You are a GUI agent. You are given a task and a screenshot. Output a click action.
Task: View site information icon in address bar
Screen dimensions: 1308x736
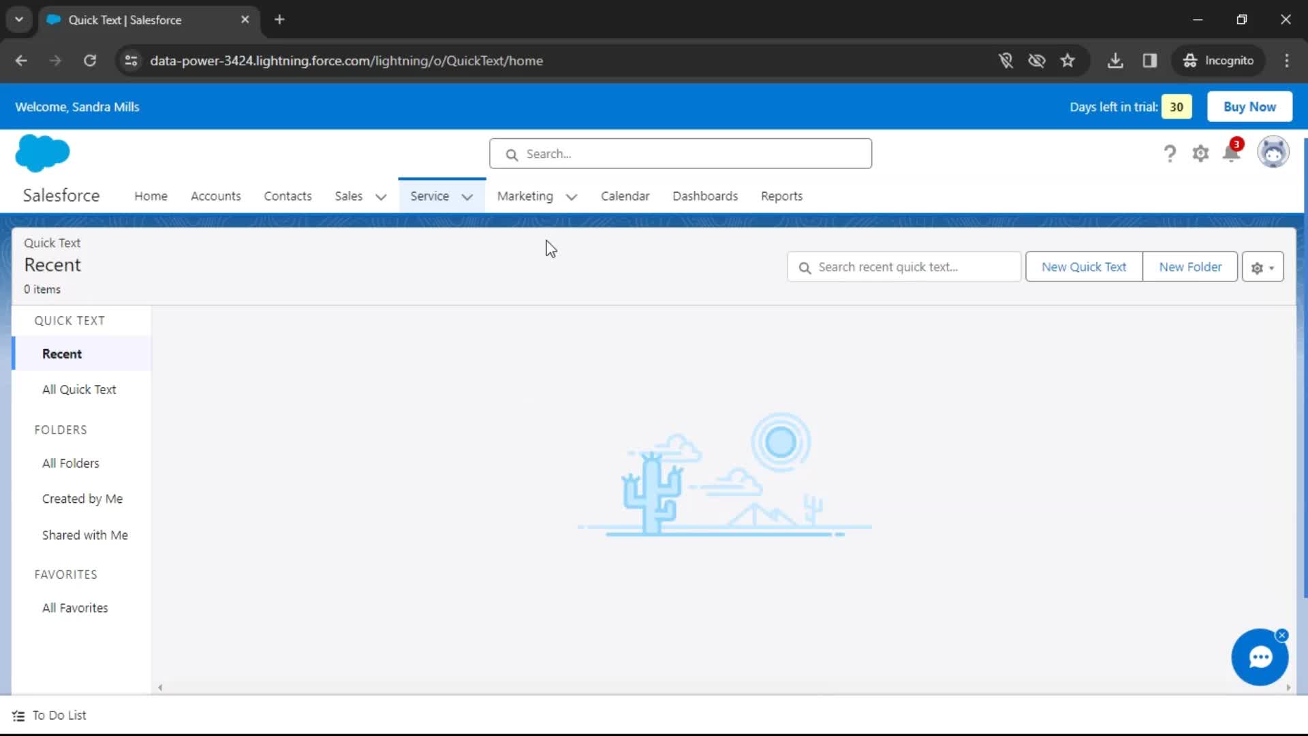coord(131,61)
